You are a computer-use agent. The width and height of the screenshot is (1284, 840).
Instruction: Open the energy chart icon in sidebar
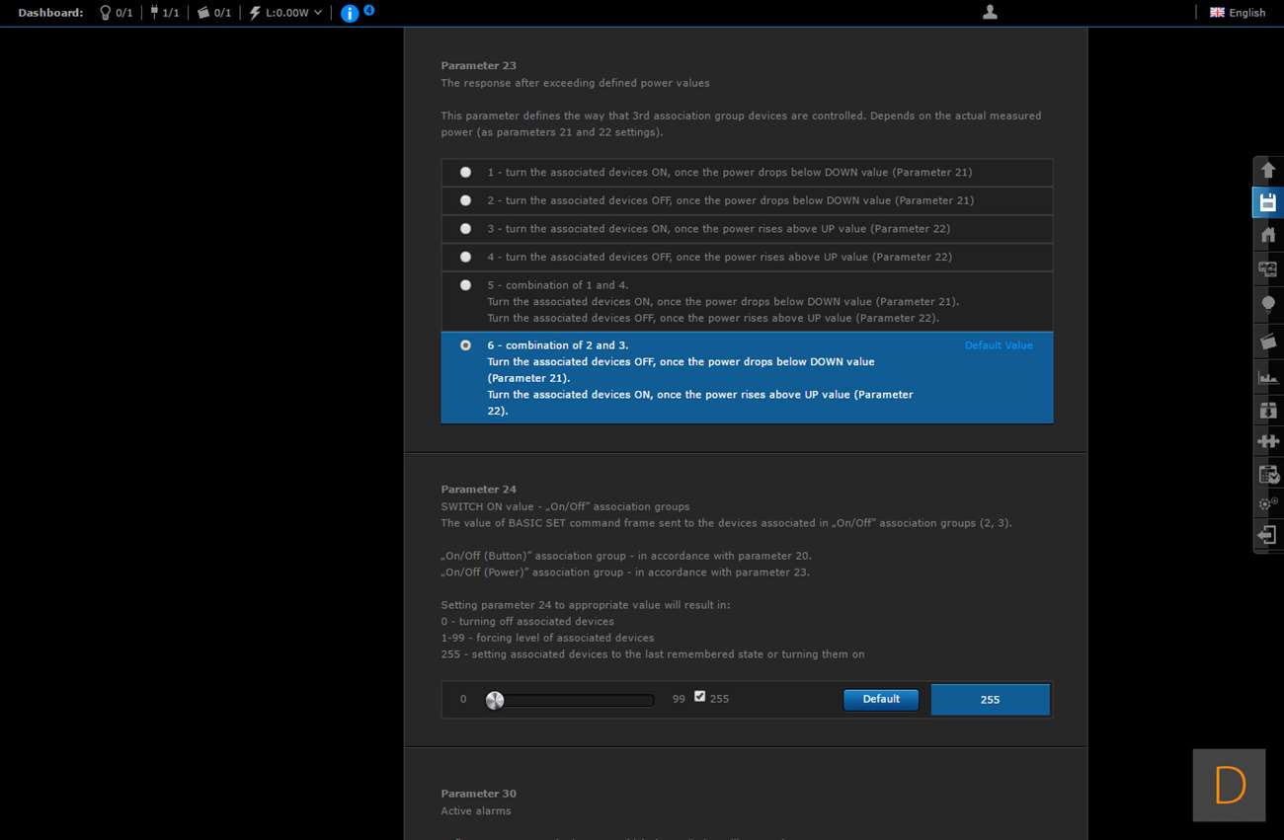1268,377
